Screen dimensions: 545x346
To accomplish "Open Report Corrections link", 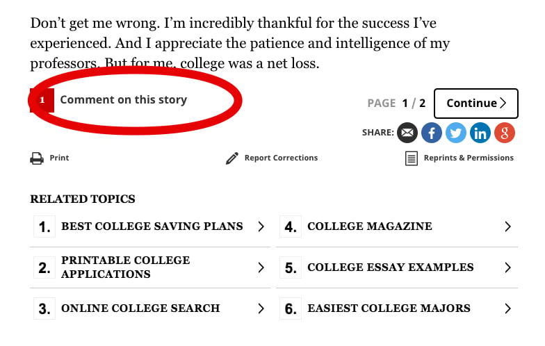I will coord(281,158).
